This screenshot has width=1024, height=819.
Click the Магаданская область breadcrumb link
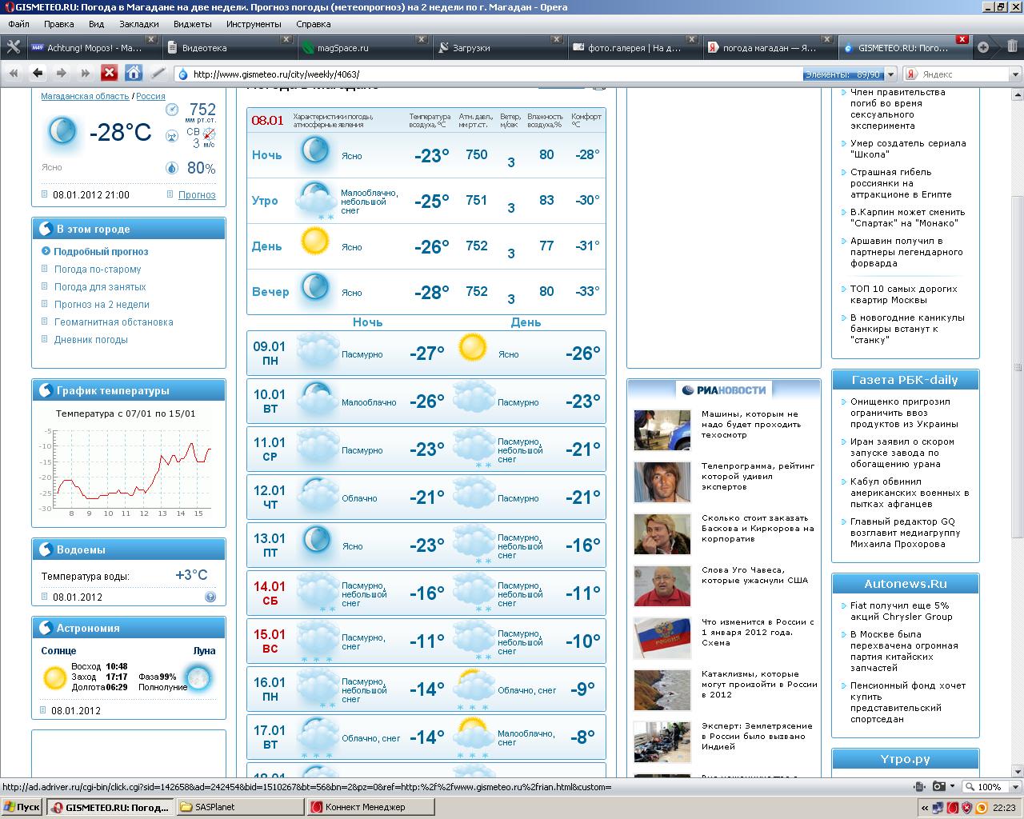point(85,96)
